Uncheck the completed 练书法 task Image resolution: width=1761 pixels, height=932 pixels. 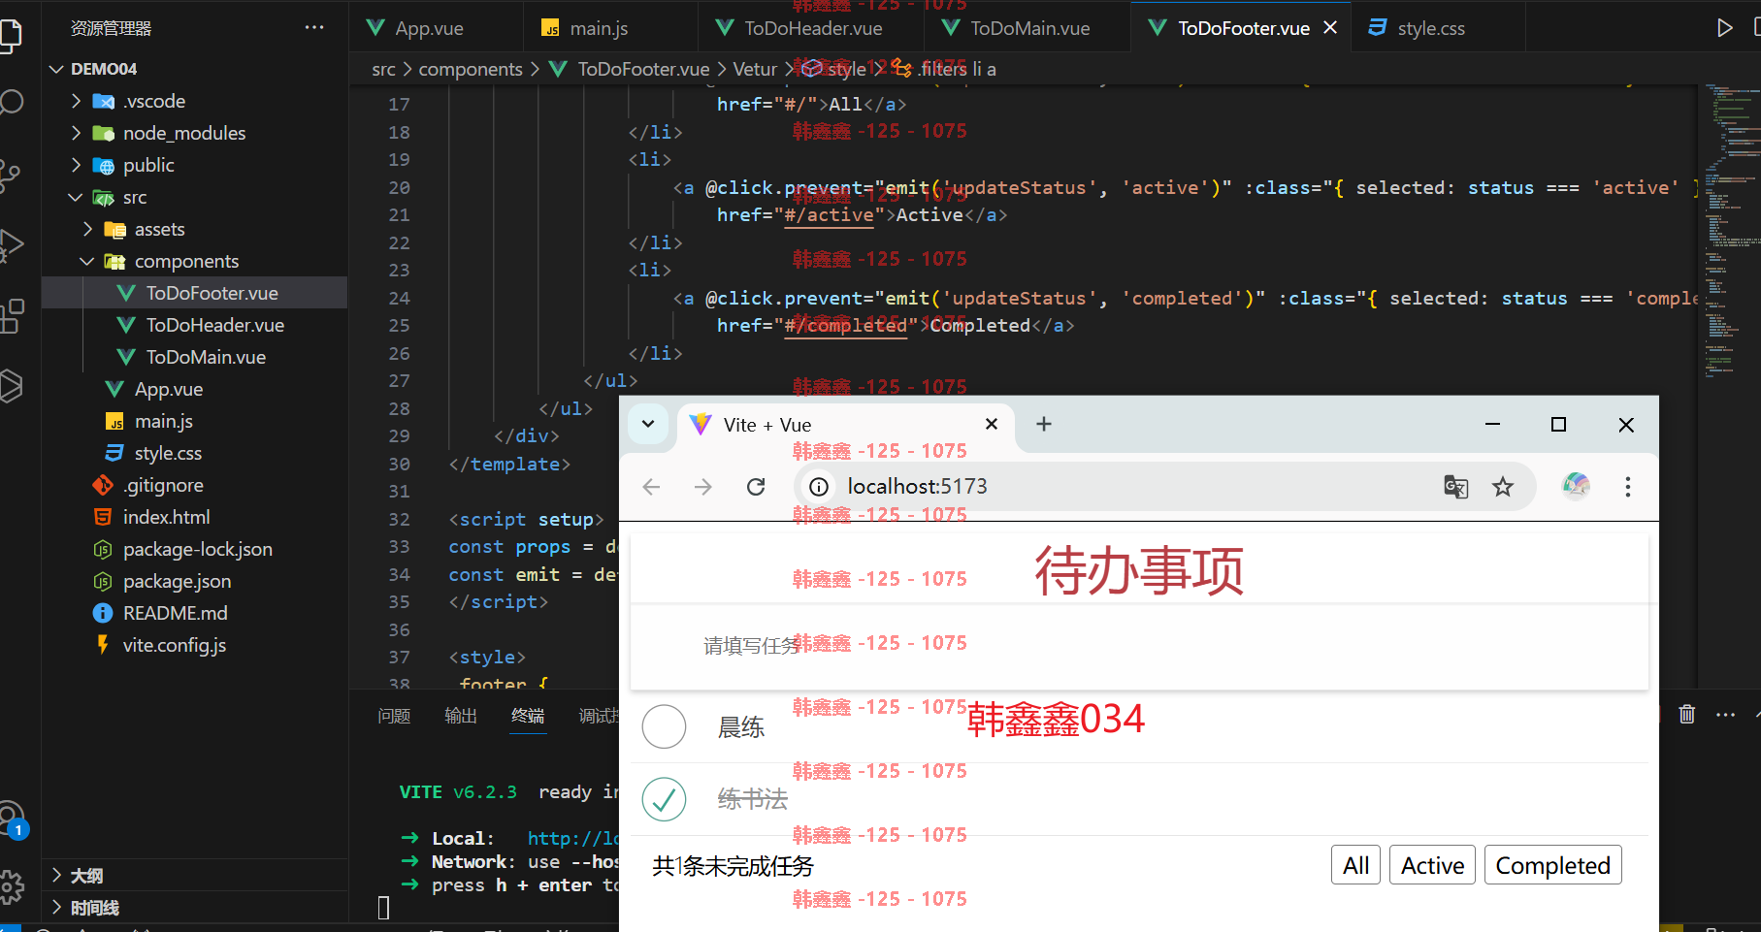tap(665, 799)
